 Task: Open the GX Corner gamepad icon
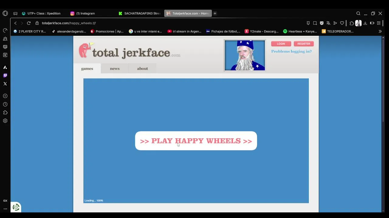[x=15, y=13]
